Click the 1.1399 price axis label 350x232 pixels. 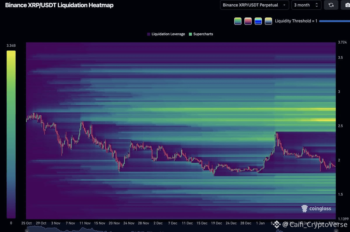point(343,219)
